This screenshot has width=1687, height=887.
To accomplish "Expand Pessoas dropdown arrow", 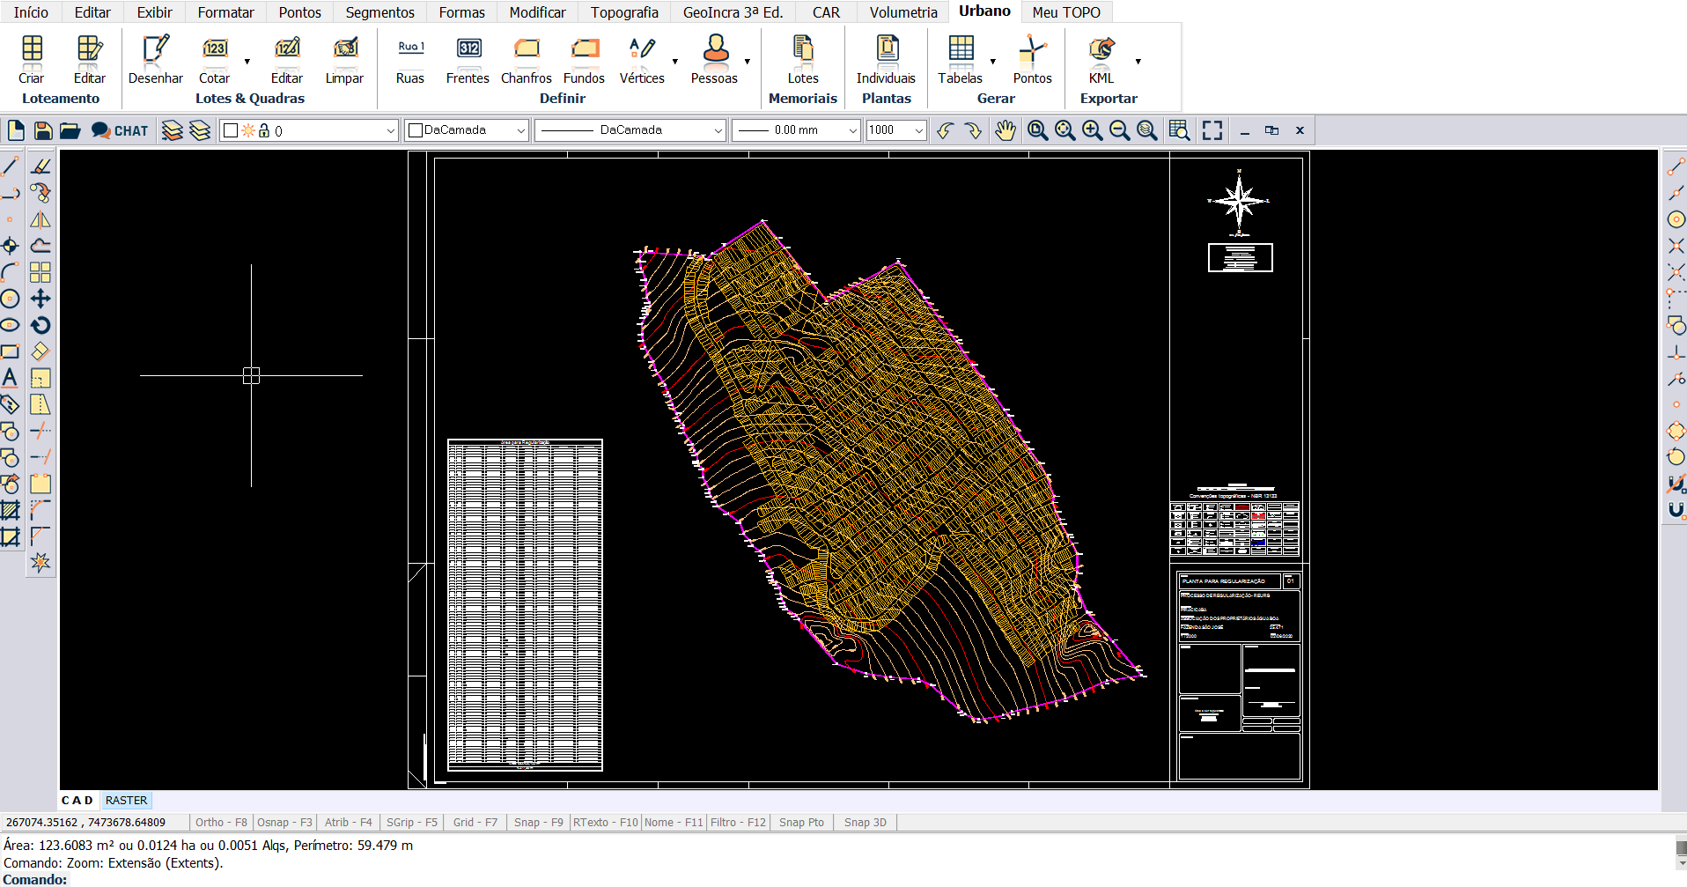I will [748, 62].
